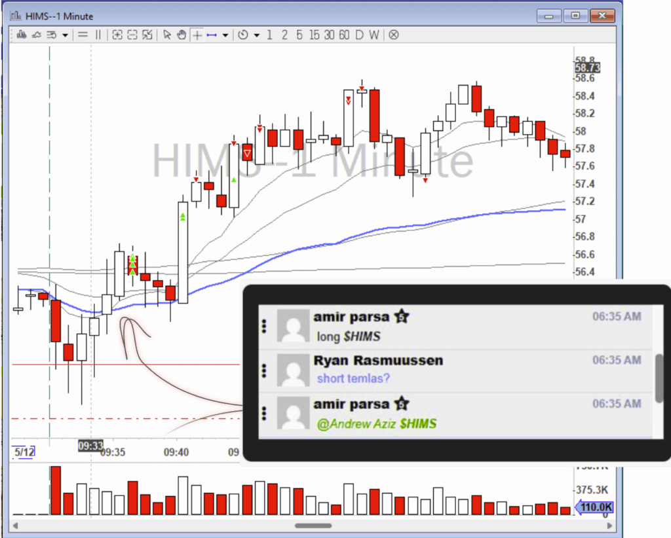Click the zoom out magnifier icon
The image size is (671, 538).
[x=132, y=35]
